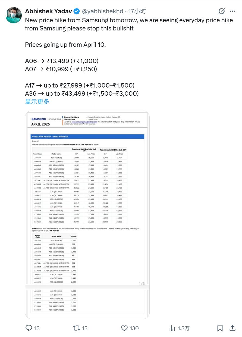
Task: Click the Abhishek Yadav display name
Action: tap(48, 11)
